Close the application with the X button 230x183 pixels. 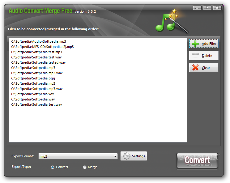point(217,8)
